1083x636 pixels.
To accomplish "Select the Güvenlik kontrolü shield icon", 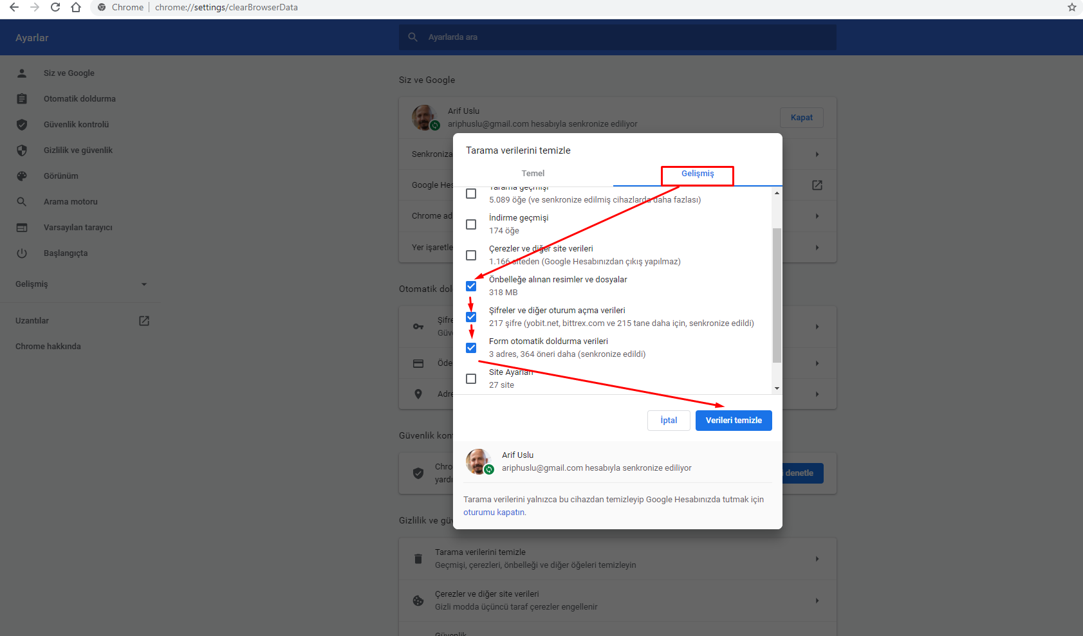I will (22, 125).
